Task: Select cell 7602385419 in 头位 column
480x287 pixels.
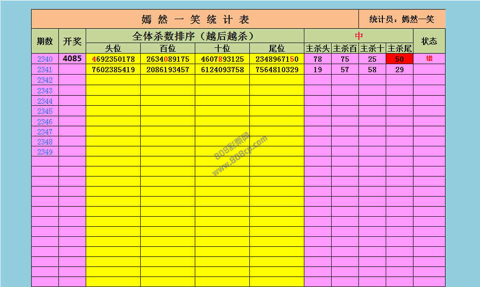Action: coord(113,70)
